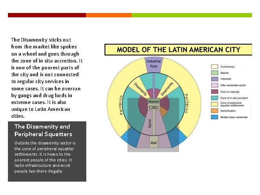Click the orange header bar segment
The image size is (260, 195).
109,15
